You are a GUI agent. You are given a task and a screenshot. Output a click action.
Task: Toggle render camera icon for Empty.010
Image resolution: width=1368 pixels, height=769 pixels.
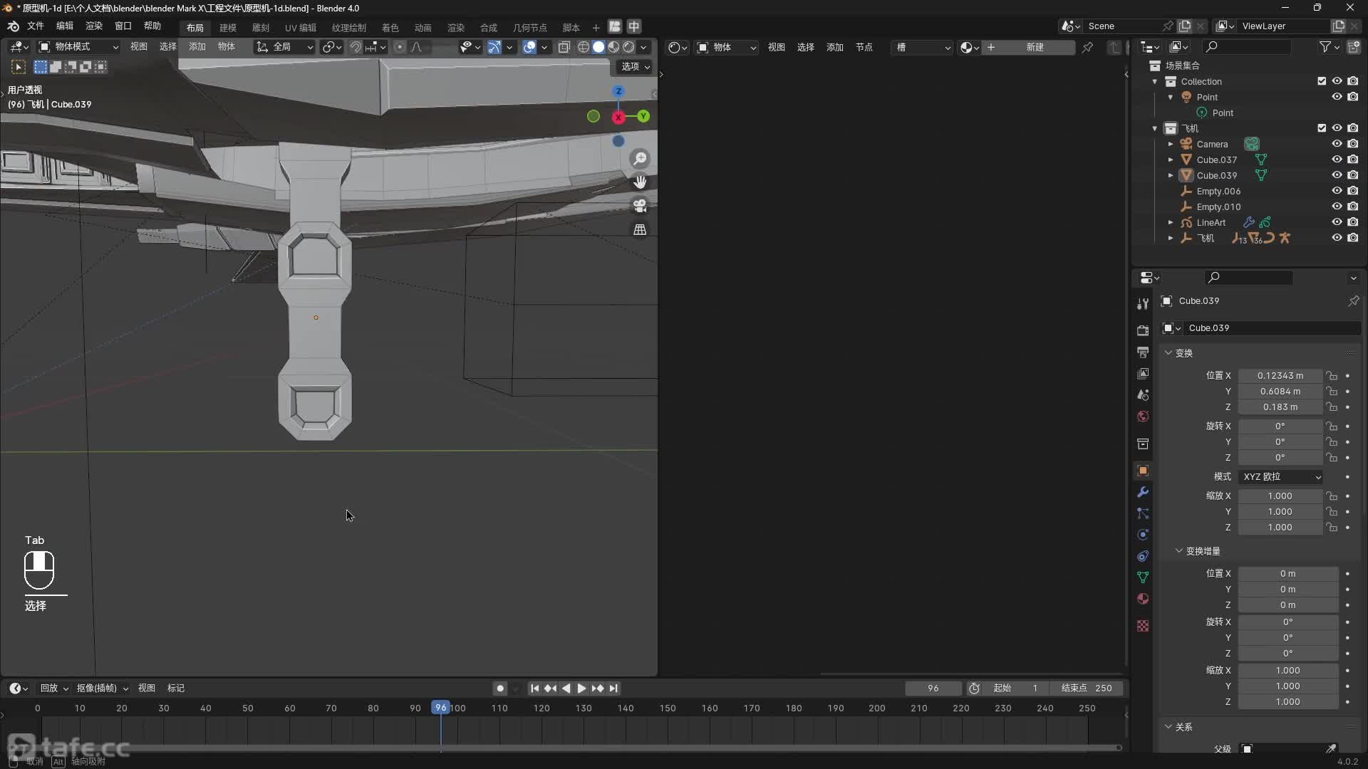click(x=1353, y=206)
